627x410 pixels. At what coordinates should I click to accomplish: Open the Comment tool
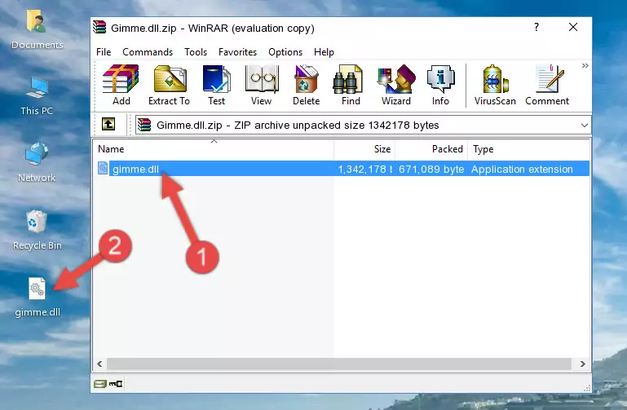pyautogui.click(x=547, y=85)
